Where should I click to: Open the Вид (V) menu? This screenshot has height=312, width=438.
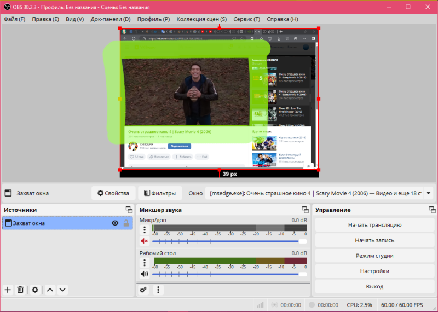pyautogui.click(x=75, y=19)
